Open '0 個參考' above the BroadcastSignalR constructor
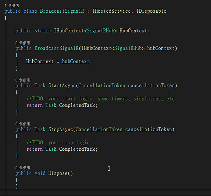This screenshot has height=196, width=211. tap(23, 43)
